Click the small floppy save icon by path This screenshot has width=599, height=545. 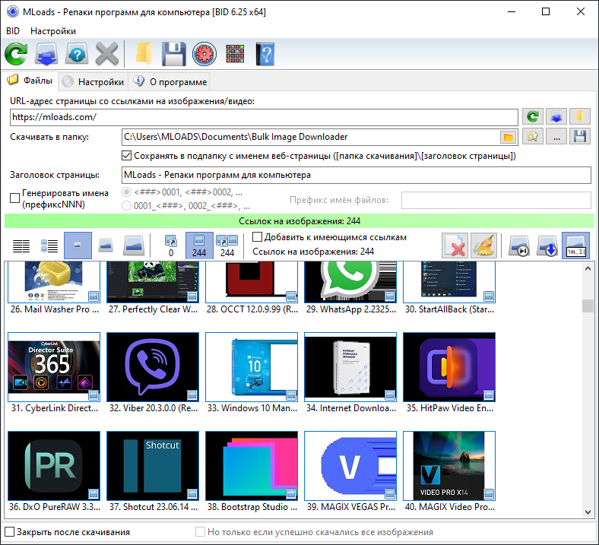pos(580,136)
